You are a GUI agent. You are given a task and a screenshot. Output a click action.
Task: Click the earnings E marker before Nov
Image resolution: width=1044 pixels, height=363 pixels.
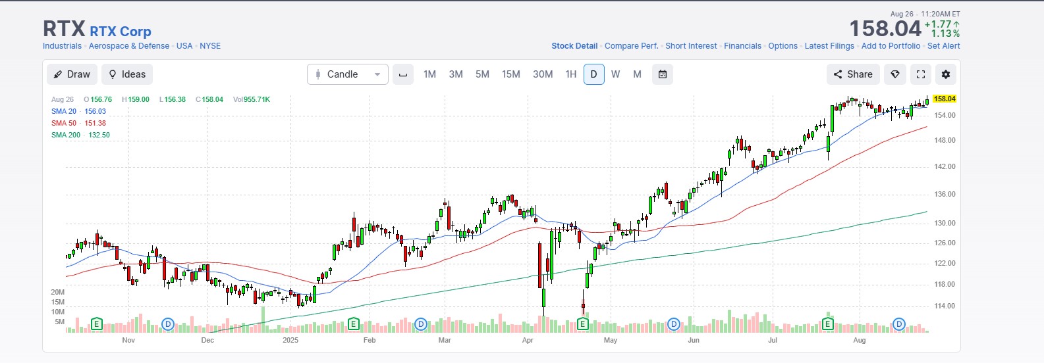(97, 324)
